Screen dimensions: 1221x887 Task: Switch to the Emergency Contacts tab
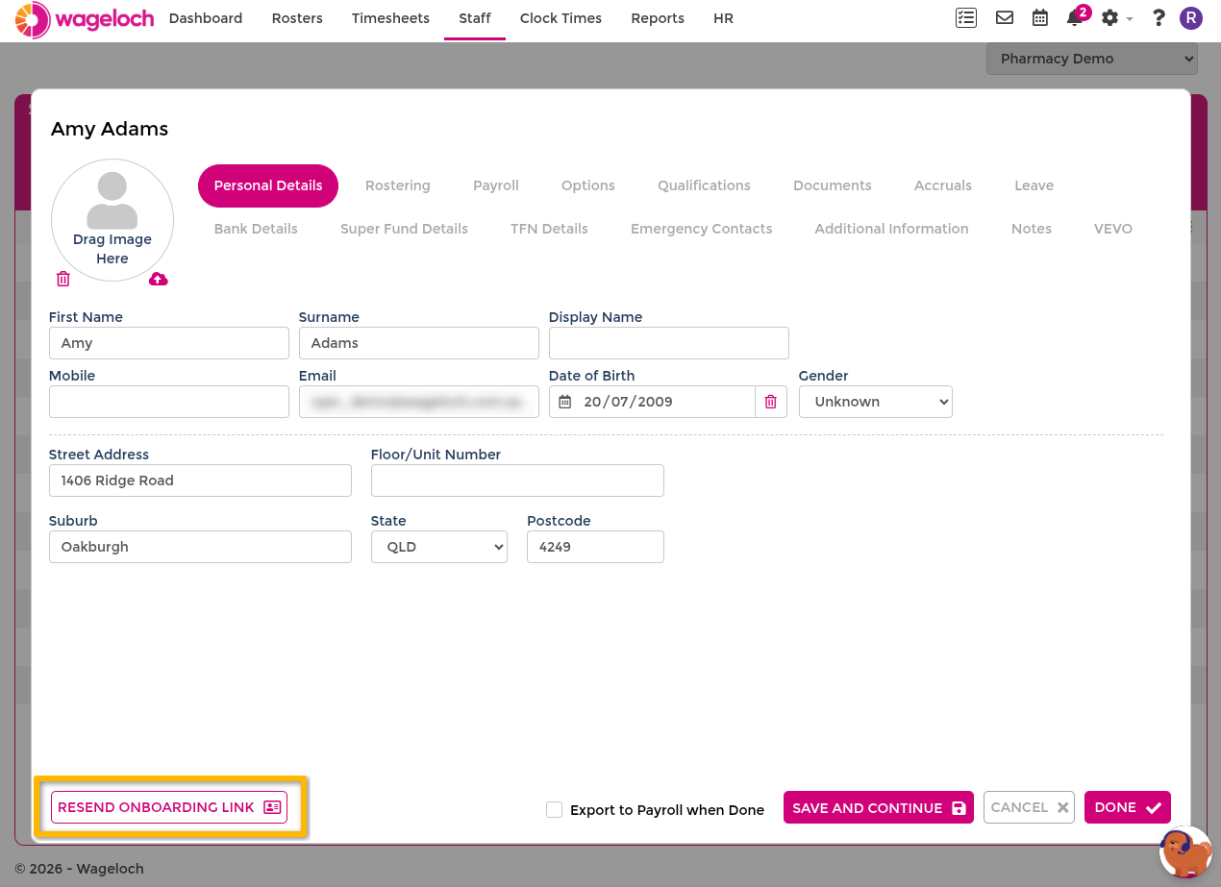tap(702, 229)
